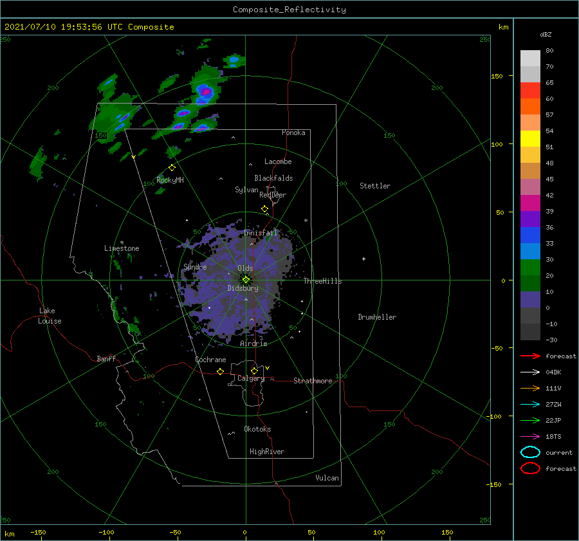Click the asterisk marker above Limestone
Viewport: 579px width, 541px height.
coord(122,243)
